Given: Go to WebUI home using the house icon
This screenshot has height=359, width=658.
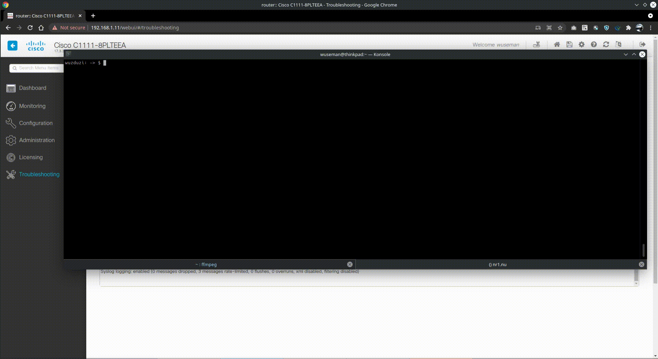Looking at the screenshot, I should (x=557, y=44).
